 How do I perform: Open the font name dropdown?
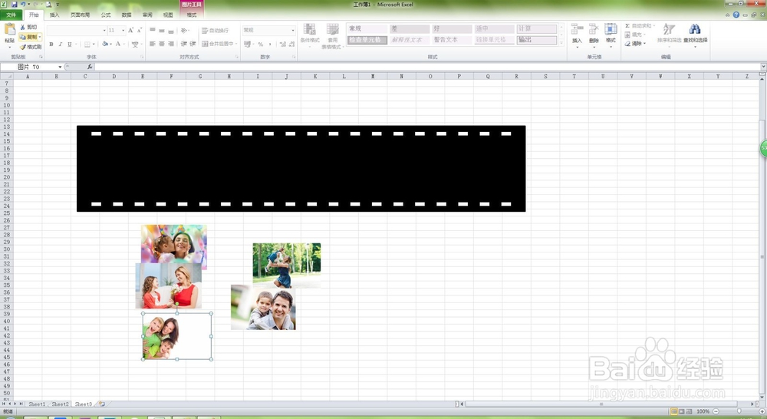pyautogui.click(x=104, y=31)
